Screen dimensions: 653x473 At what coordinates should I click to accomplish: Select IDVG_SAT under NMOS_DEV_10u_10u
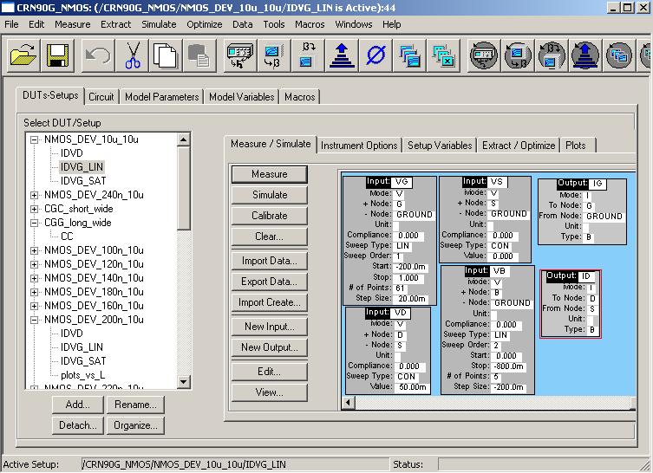pos(83,181)
